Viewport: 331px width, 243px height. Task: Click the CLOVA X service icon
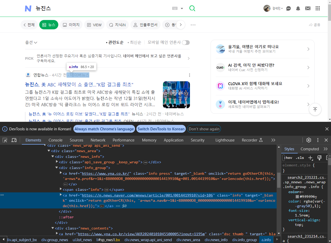tap(220, 86)
